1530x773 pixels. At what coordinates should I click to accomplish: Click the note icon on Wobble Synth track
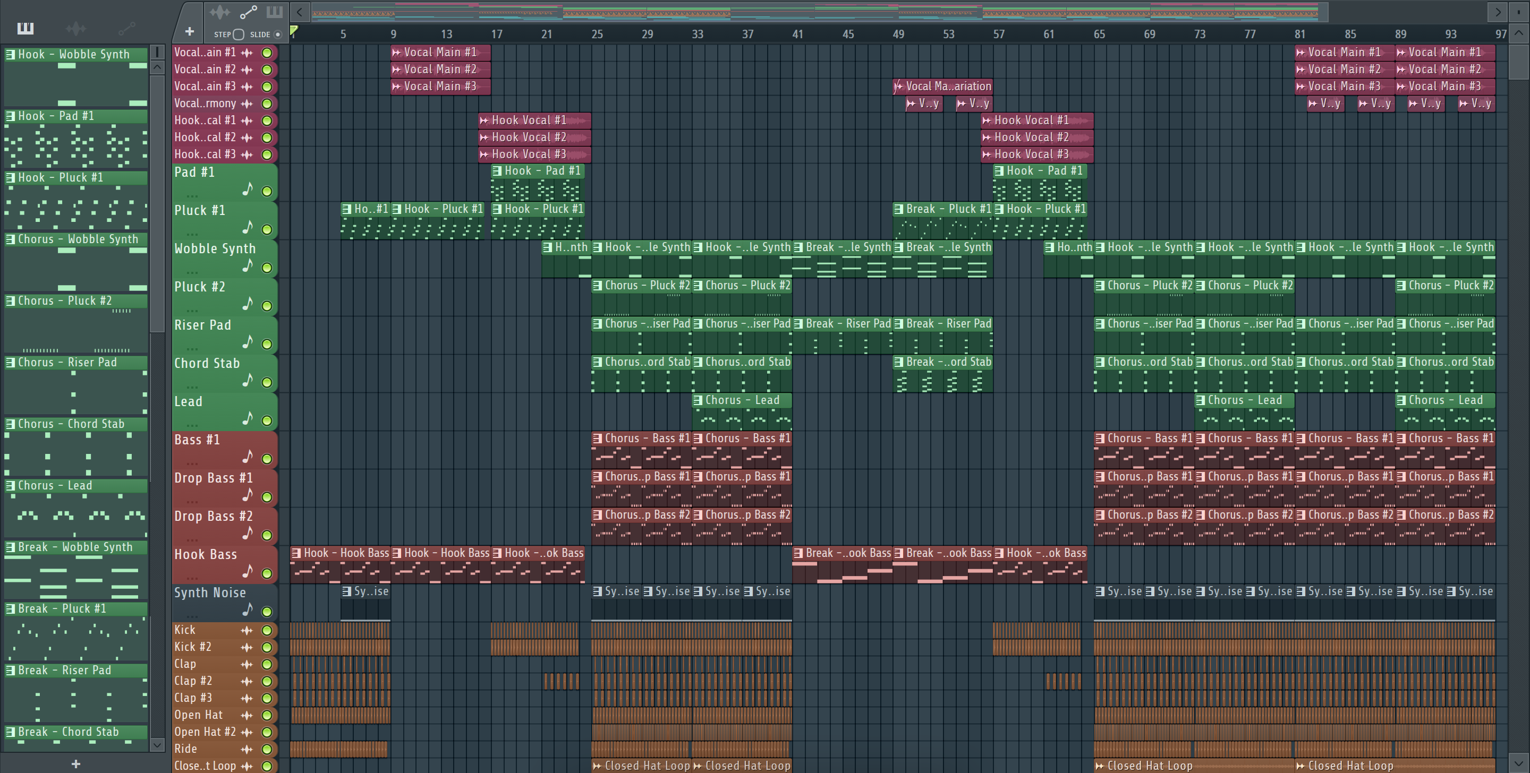click(x=248, y=265)
